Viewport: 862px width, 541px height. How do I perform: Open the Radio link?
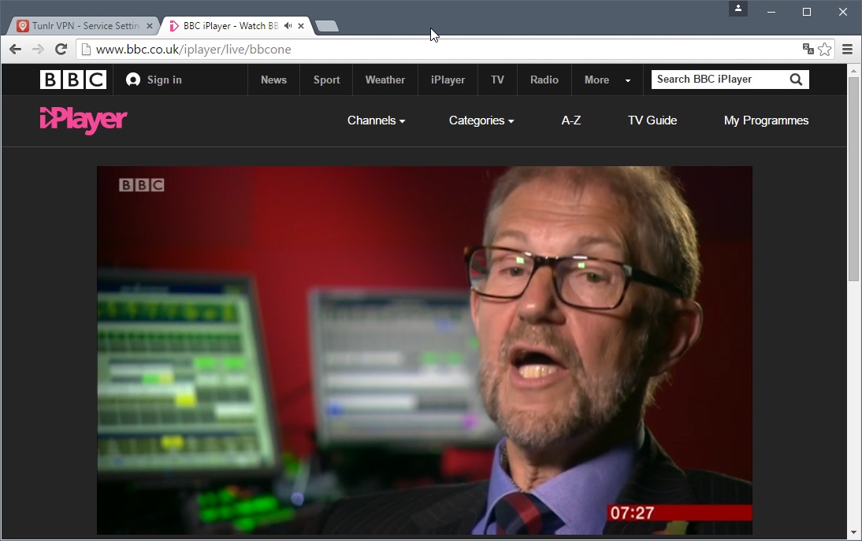coord(544,80)
